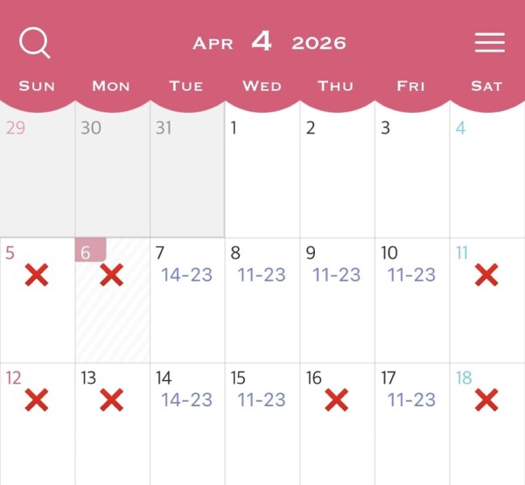525x485 pixels.
Task: Click the red X on April 12
Action: click(36, 401)
